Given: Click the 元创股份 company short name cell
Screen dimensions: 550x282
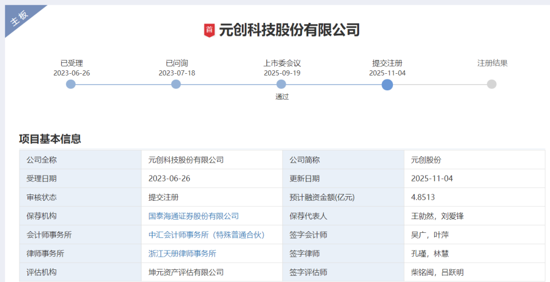Looking at the screenshot, I should point(474,160).
